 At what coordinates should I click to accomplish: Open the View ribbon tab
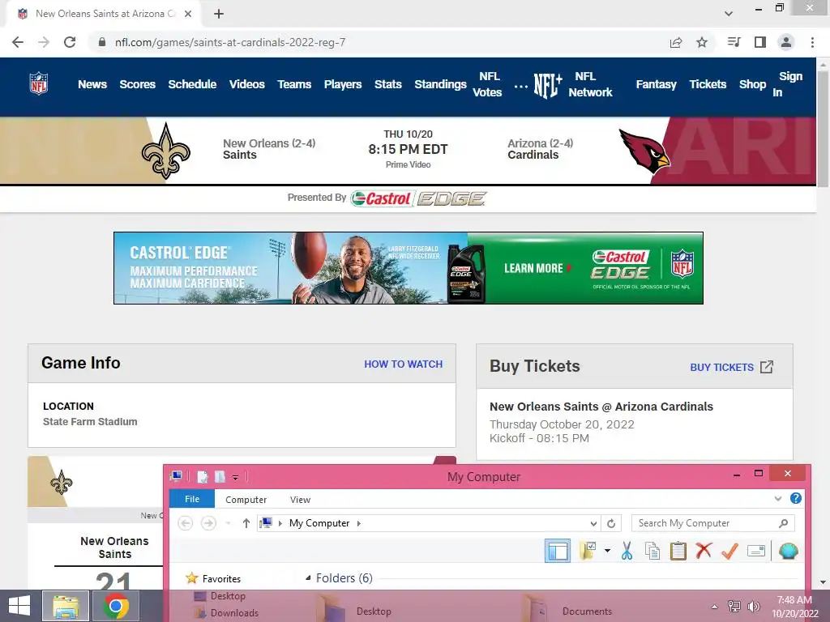[300, 499]
